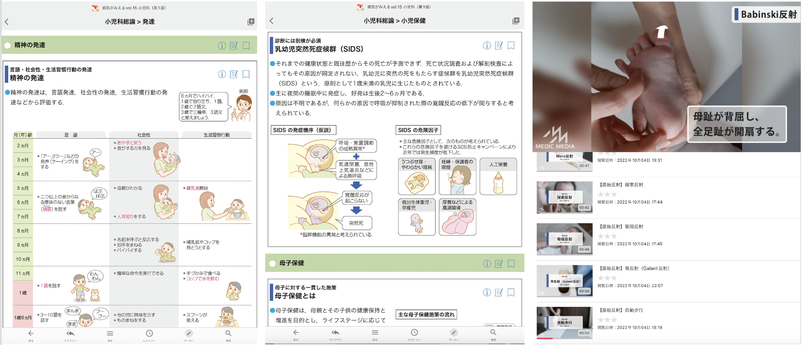Bookmark the 乳幼児突然死症候群 (SIDS) article
This screenshot has width=805, height=345.
[511, 45]
